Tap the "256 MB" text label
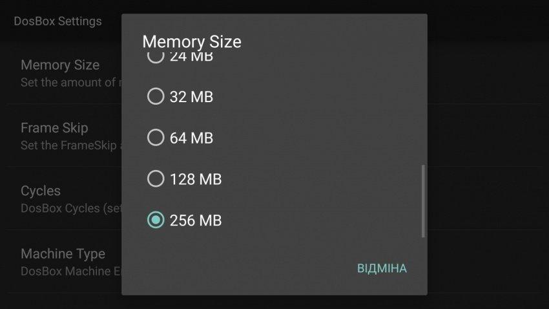 [196, 220]
